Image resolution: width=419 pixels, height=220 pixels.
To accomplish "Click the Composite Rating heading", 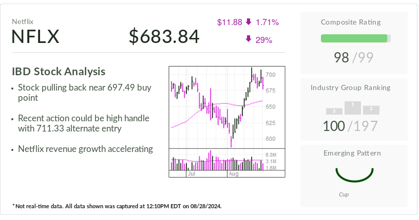I will (x=354, y=22).
